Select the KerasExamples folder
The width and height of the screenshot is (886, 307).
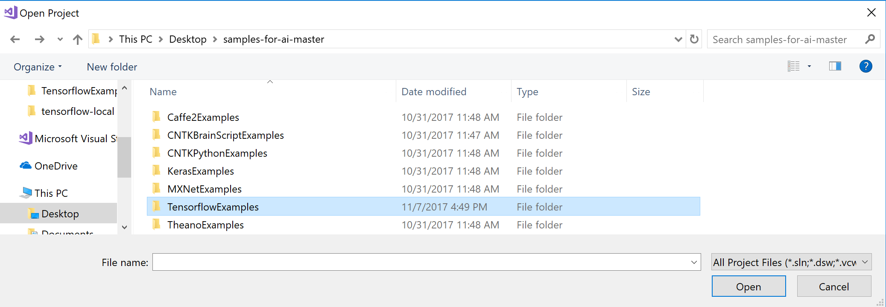[201, 171]
